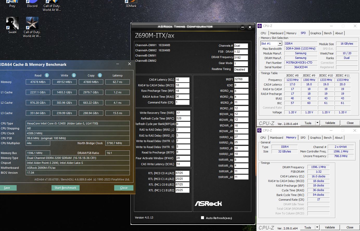Viewport: 360px width, 231px height.
Task: Switch to Memory tab in SPD-view CPU-Z window
Action: [x=291, y=33]
